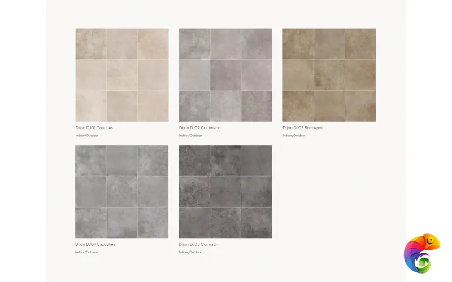Screen dimensions: 452x282
Task: Pick the center tile of the Cormatin swatch
Action: (x=225, y=192)
